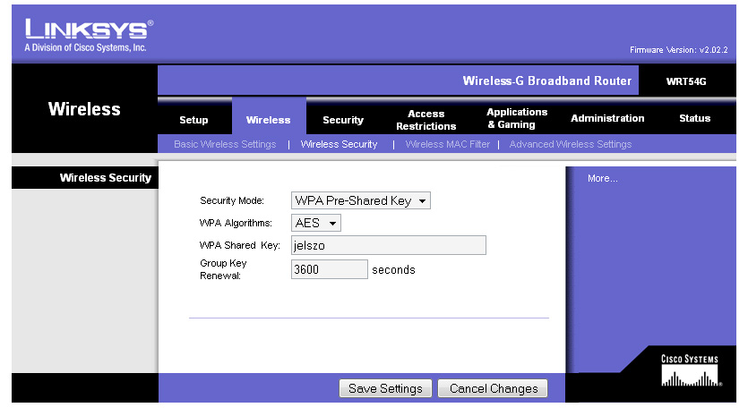748x416 pixels.
Task: Click the large Wireless page heading
Action: pyautogui.click(x=84, y=108)
